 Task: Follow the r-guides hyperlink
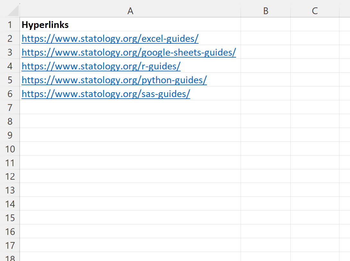pos(101,66)
